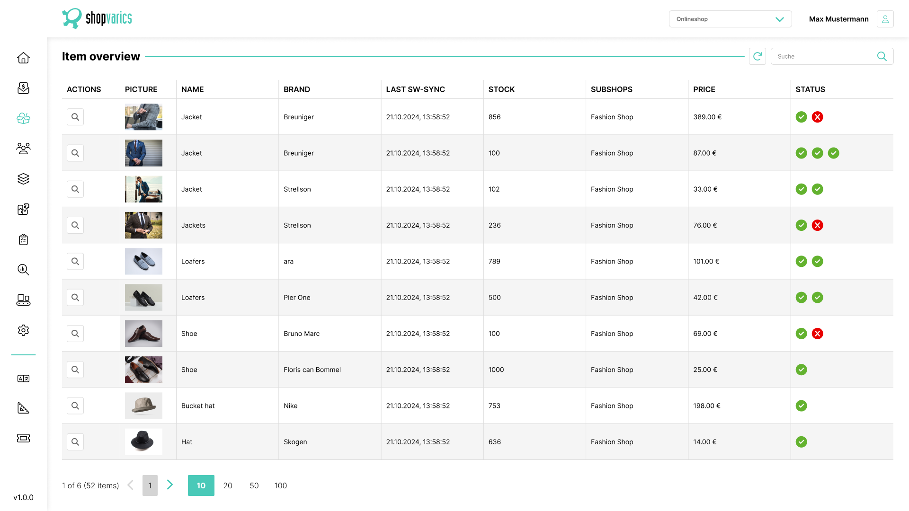The image size is (909, 511).
Task: Click the version label v1.0.0
Action: click(x=23, y=497)
